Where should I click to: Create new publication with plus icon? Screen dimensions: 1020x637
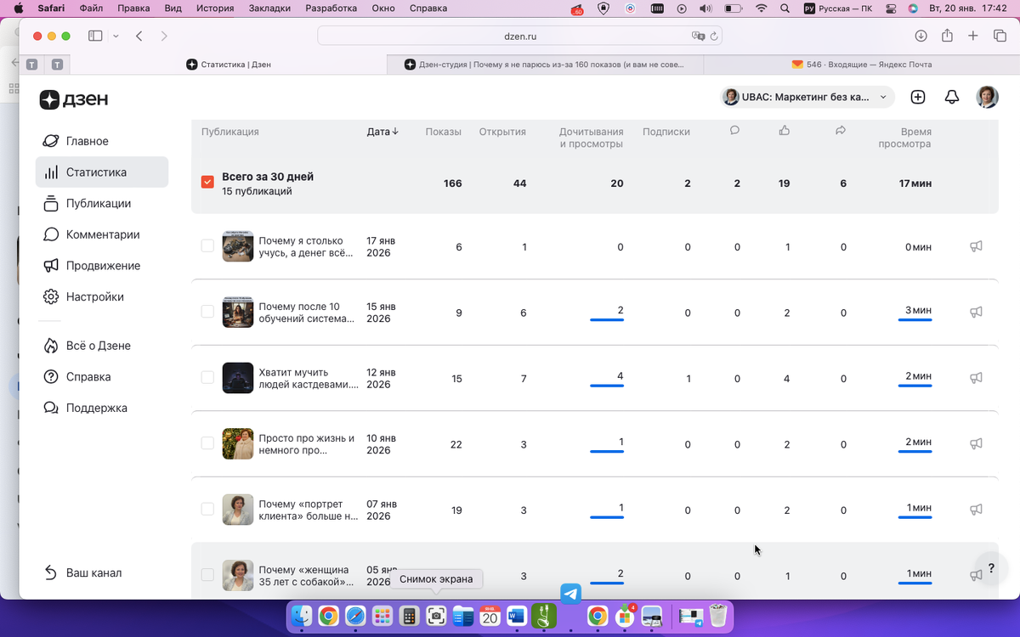[x=918, y=97]
